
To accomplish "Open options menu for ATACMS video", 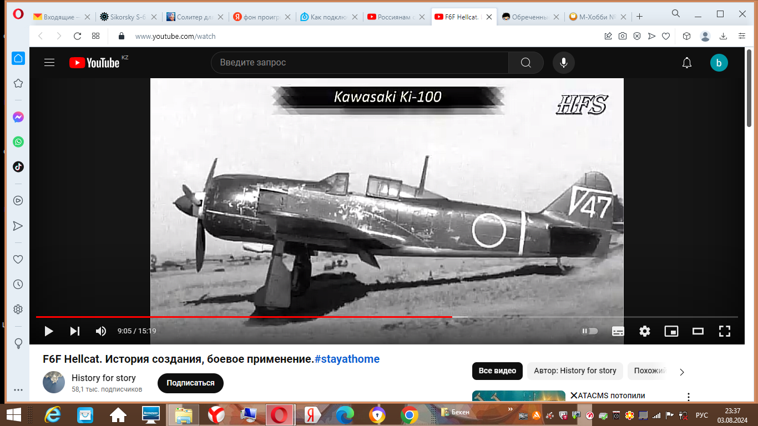I will 689,397.
